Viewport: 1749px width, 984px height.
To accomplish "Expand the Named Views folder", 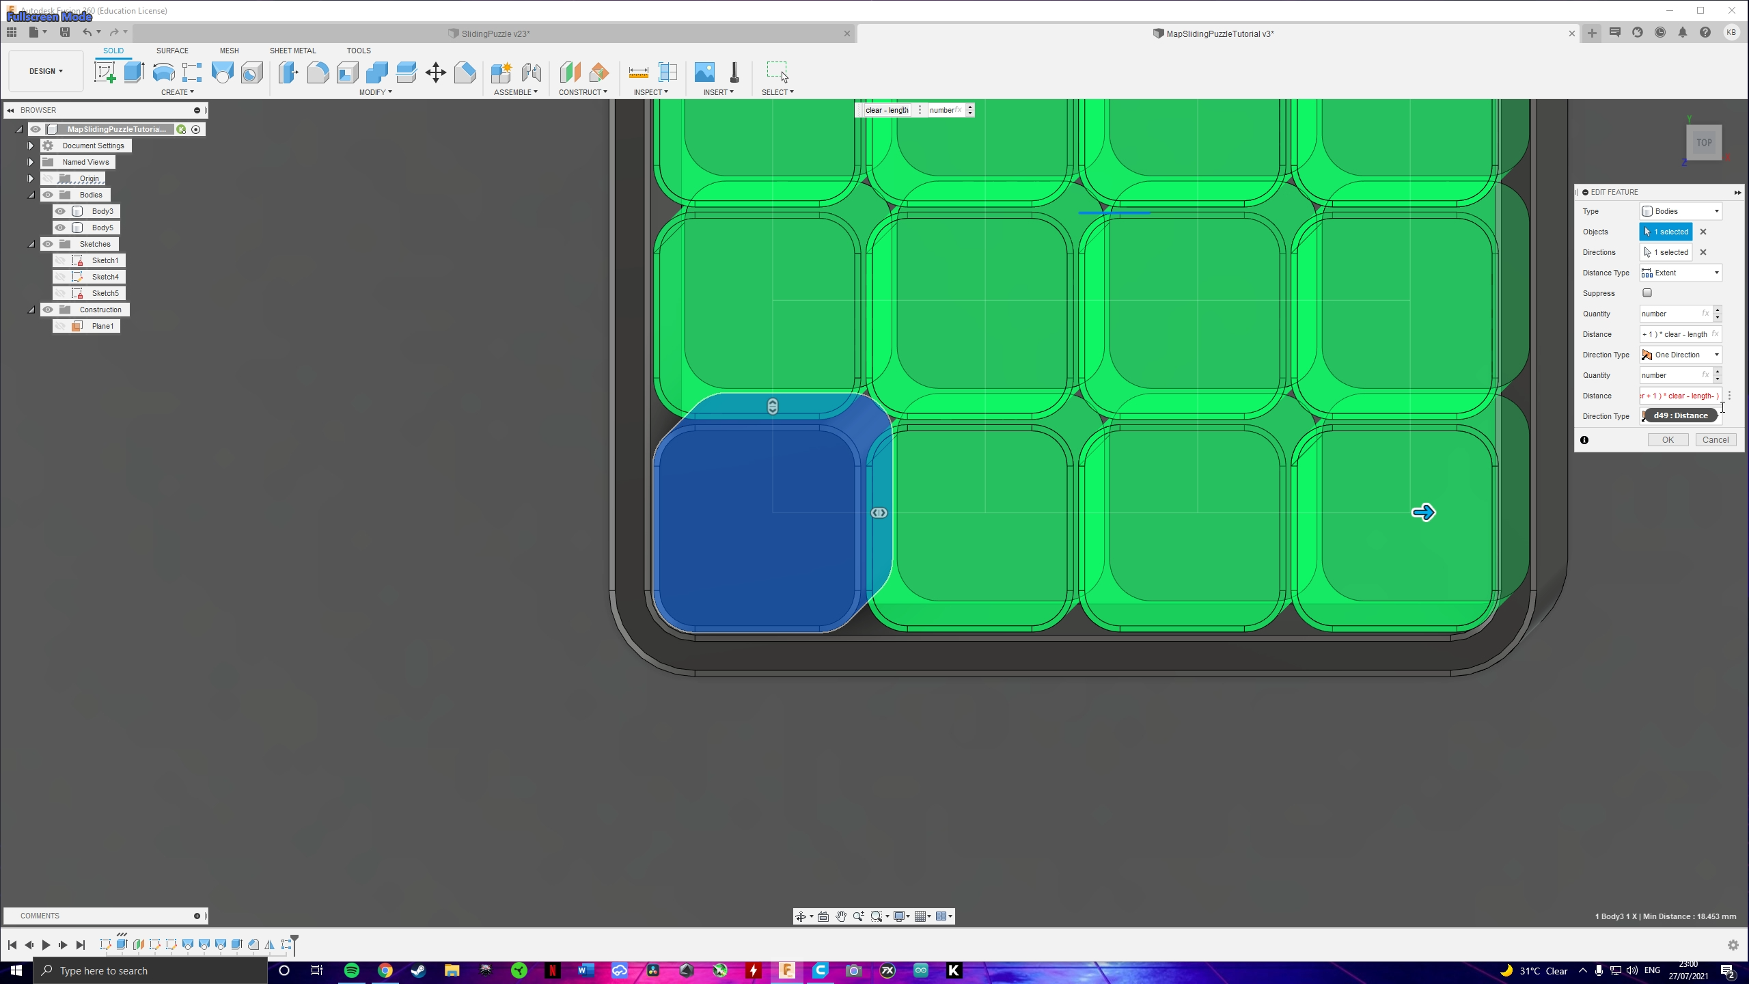I will pos(31,162).
